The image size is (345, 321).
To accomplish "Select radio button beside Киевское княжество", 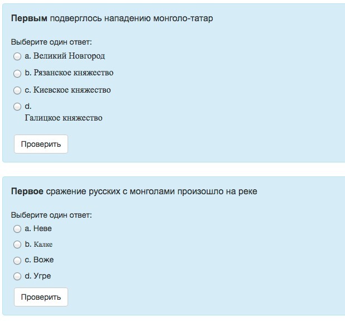I will coord(17,90).
